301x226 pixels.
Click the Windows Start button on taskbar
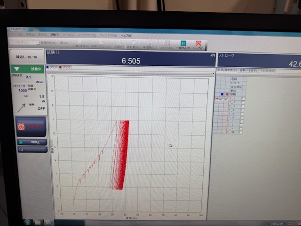(27, 221)
